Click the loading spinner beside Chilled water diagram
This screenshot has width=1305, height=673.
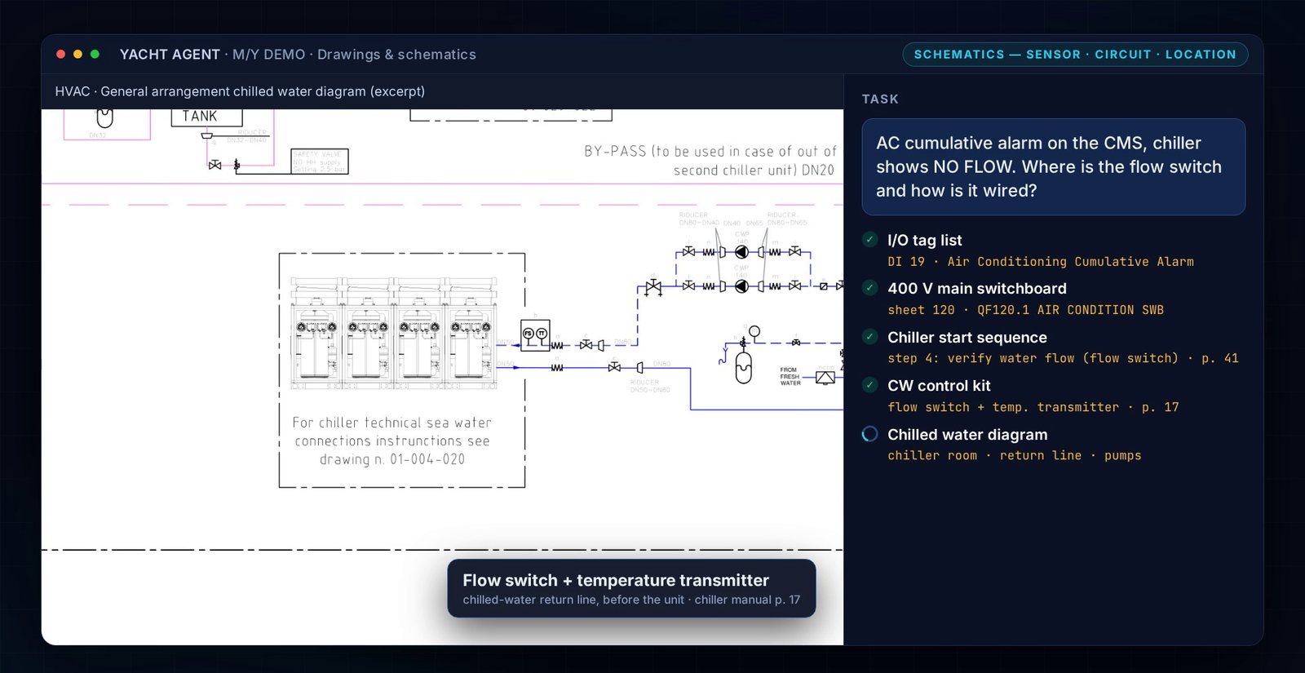870,434
